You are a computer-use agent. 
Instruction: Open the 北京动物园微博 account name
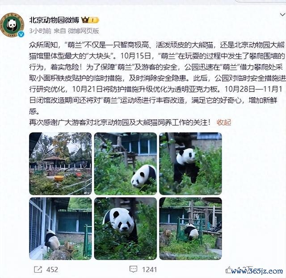click(x=54, y=20)
